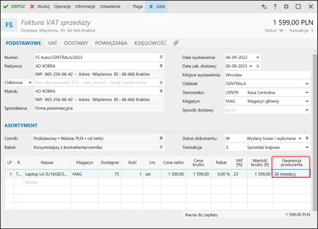Toggle the Flaga star icon
This screenshot has width=318, height=229.
tap(128, 7)
